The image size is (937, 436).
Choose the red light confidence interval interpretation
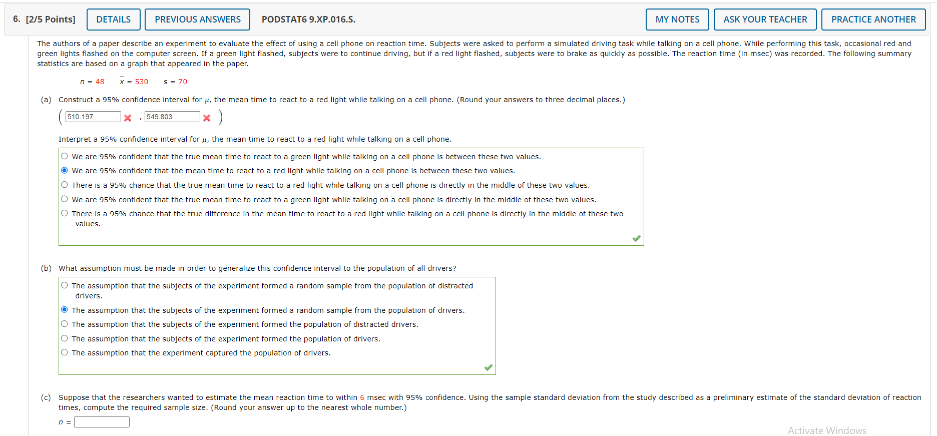coord(64,170)
